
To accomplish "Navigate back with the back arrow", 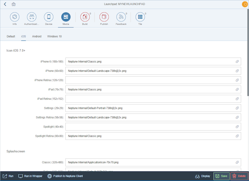I will click(x=5, y=4).
